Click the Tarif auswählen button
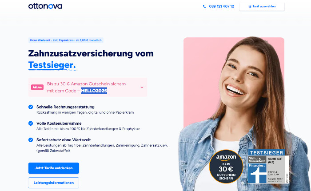311x191 pixels. pyautogui.click(x=262, y=6)
